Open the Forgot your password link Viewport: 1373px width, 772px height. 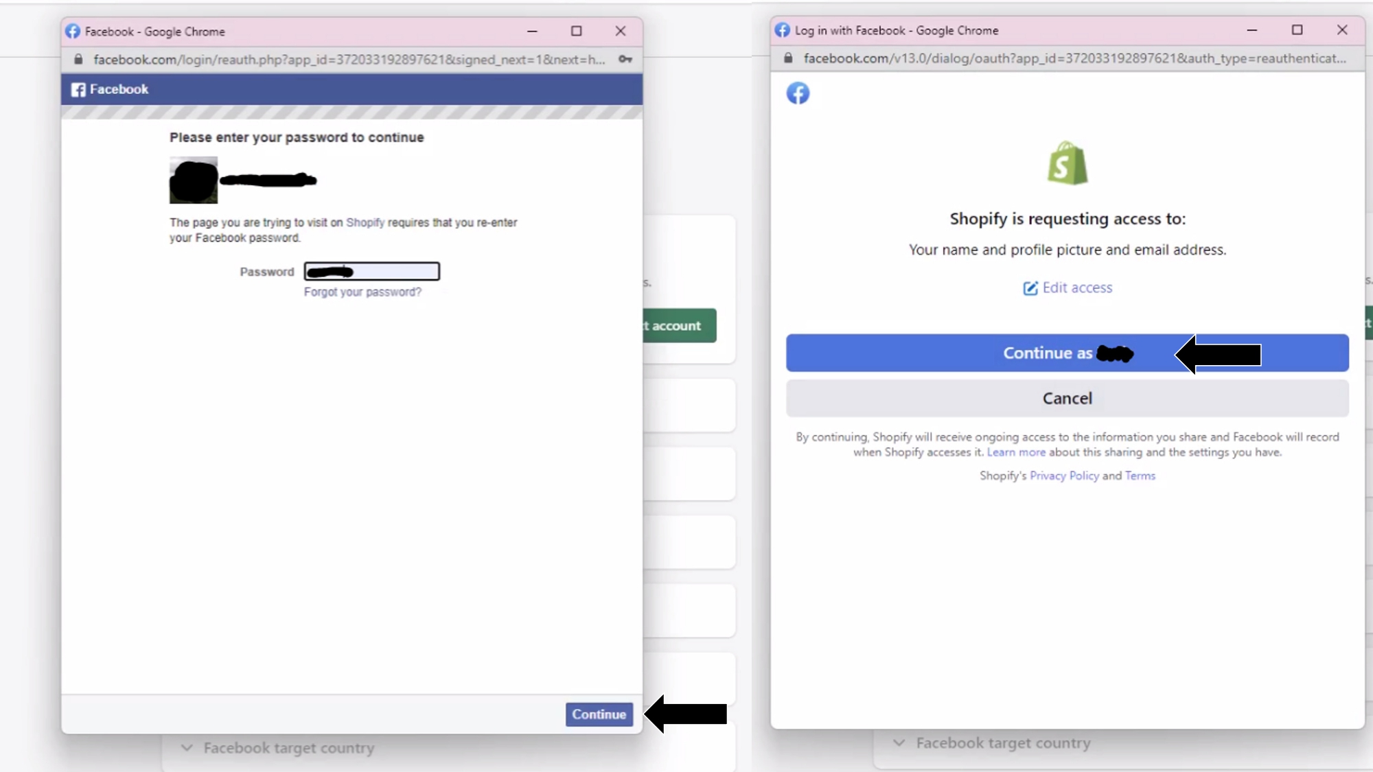pos(362,292)
